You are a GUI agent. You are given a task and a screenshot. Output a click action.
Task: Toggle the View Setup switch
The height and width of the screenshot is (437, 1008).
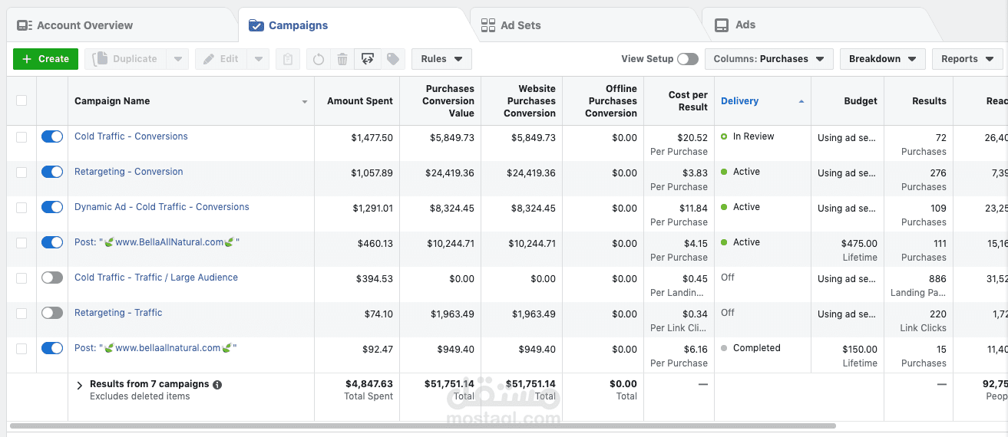(688, 59)
